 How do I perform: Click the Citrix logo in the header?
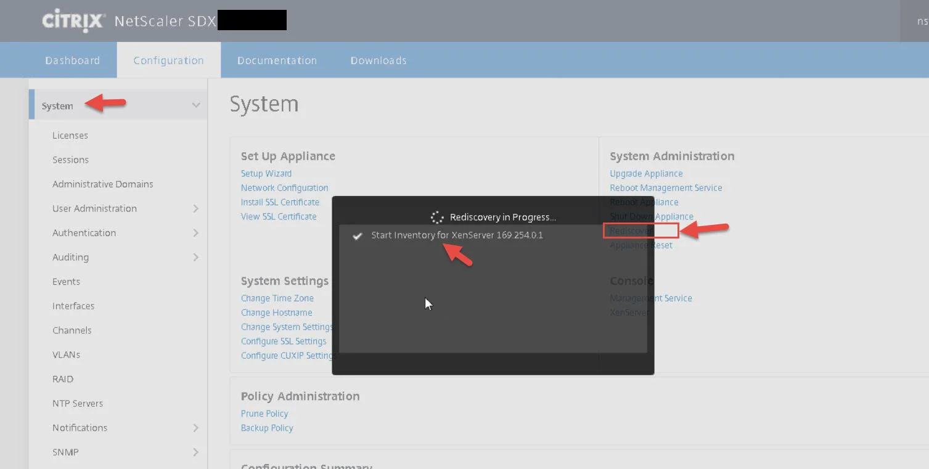pyautogui.click(x=73, y=22)
